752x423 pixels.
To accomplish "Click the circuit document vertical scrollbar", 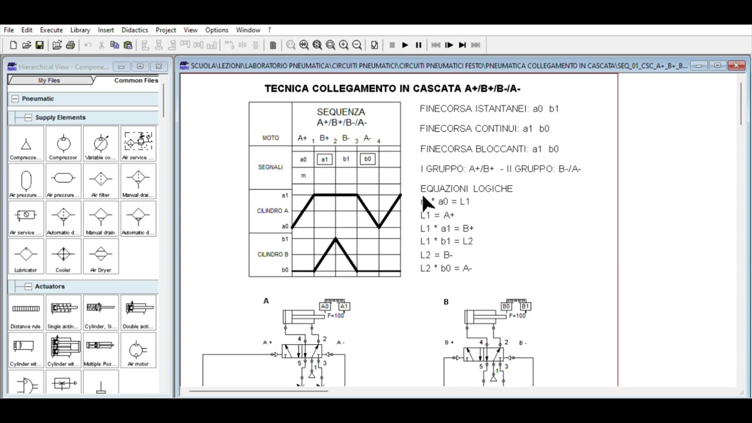I will (x=741, y=103).
